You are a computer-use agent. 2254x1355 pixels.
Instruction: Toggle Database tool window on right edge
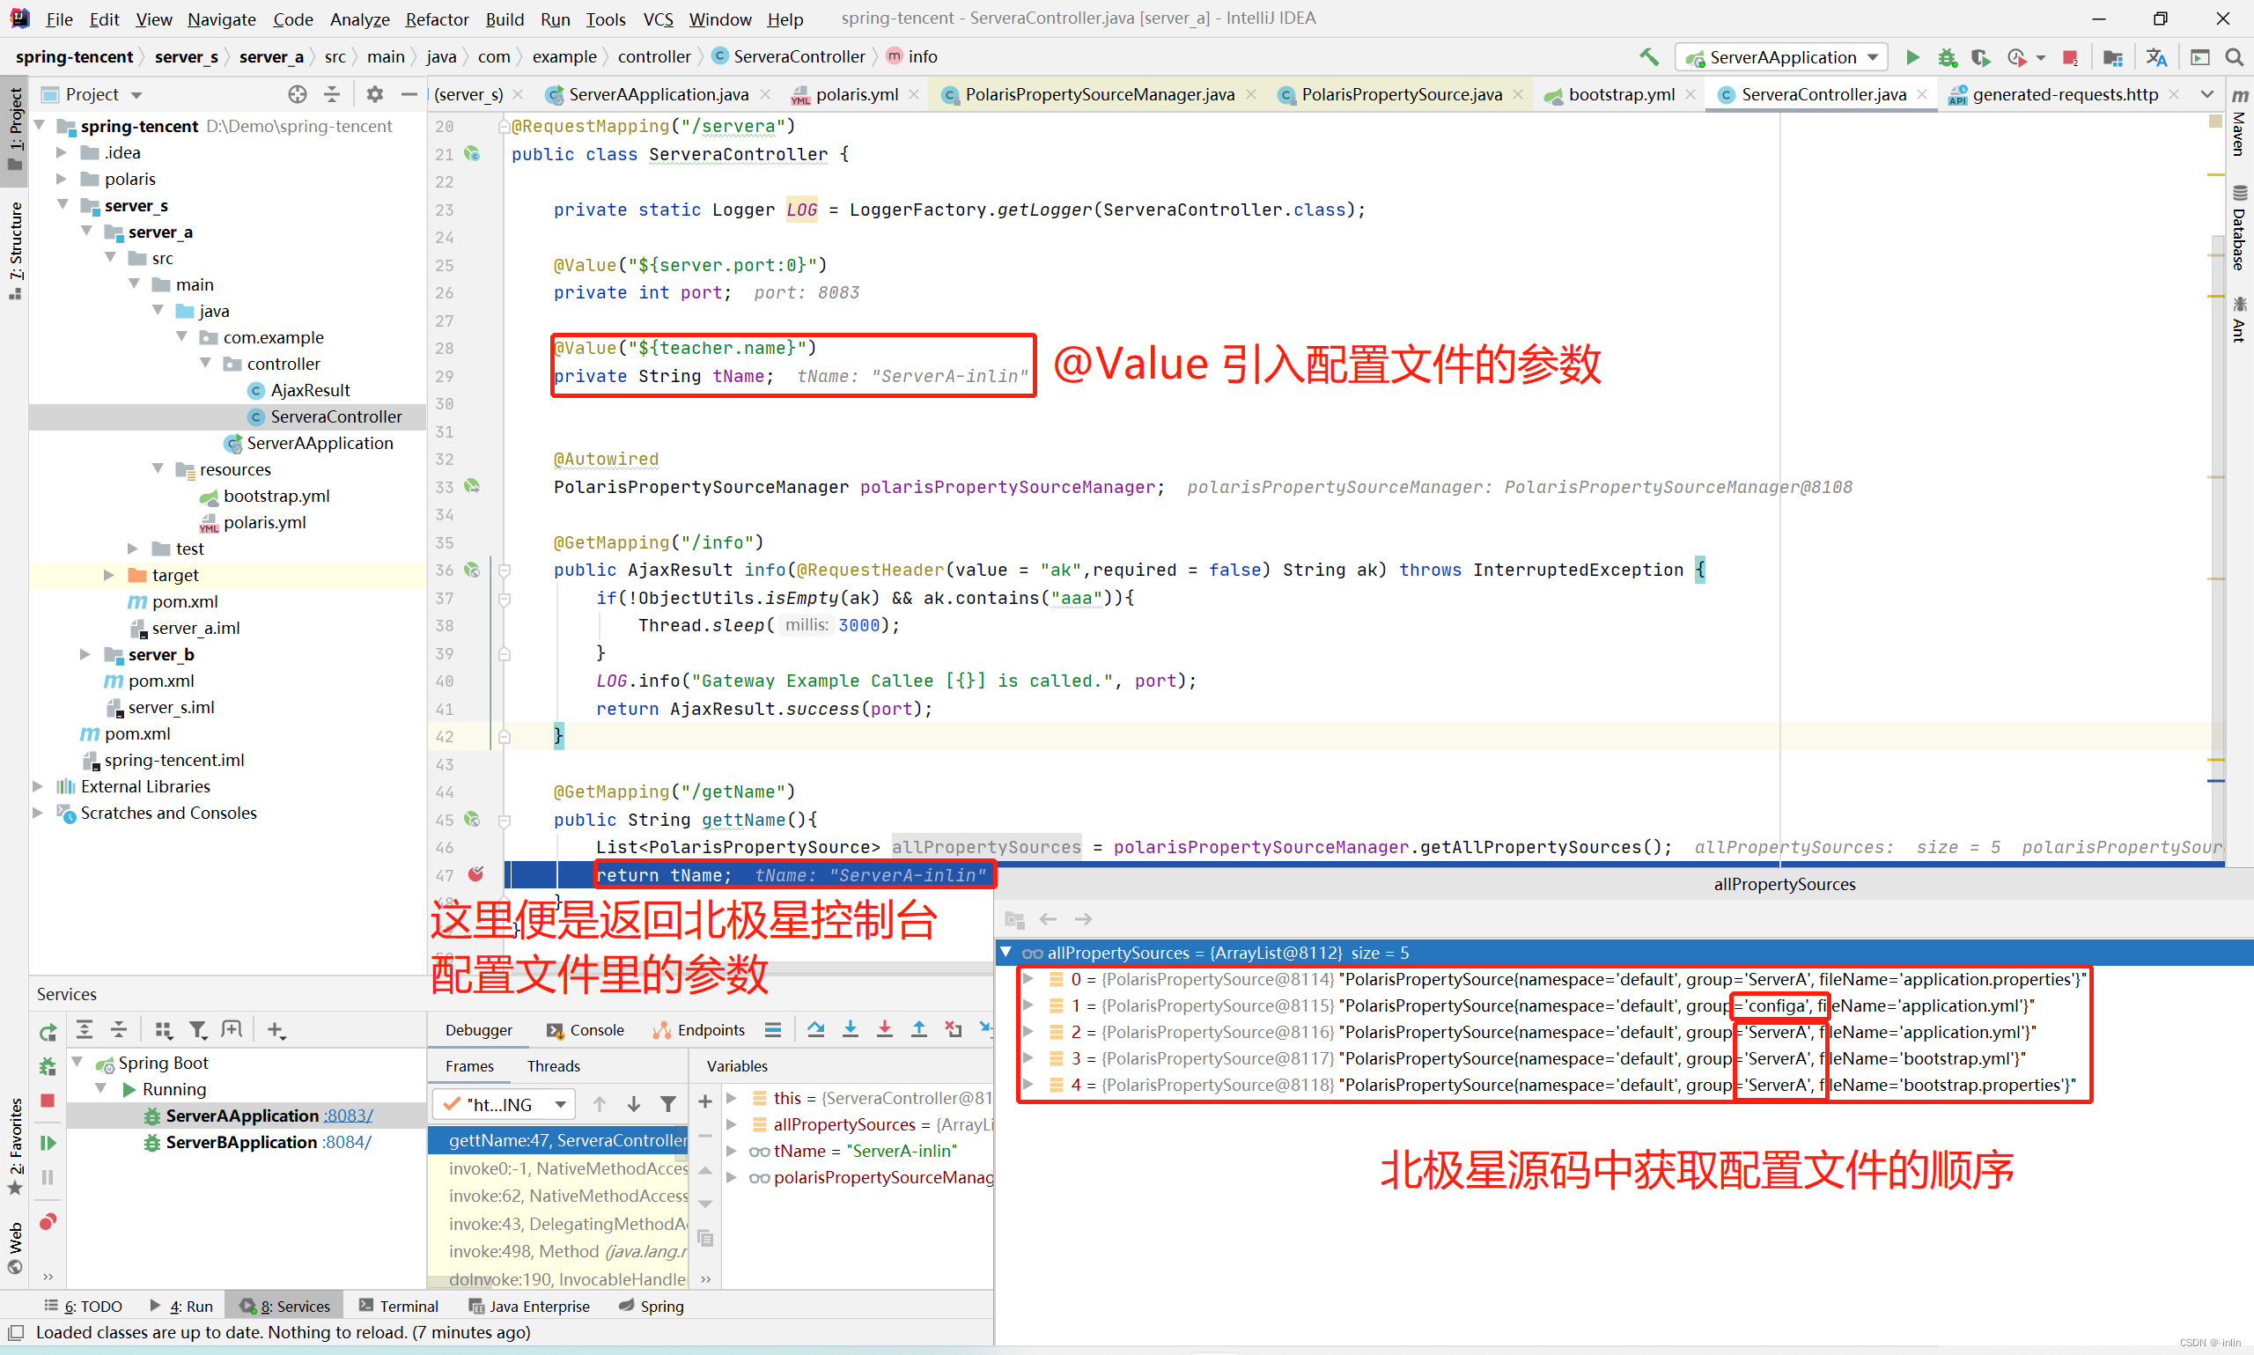[2239, 228]
